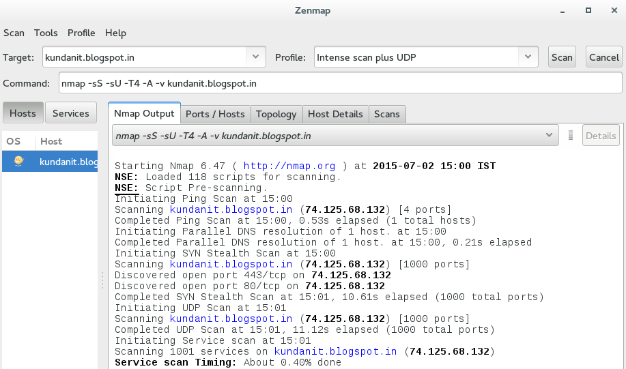Click 'NSE: Loaded 118 scripts' line
Image resolution: width=626 pixels, height=369 pixels.
tap(228, 177)
